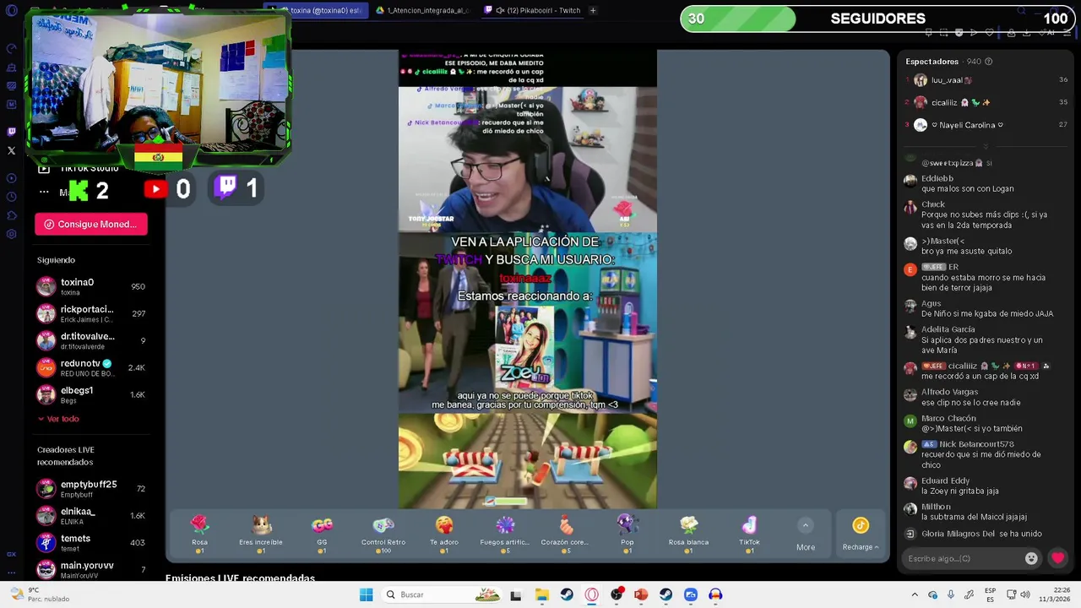Send the Te adoro gift
Viewport: 1081px width, 608px height.
pyautogui.click(x=444, y=535)
